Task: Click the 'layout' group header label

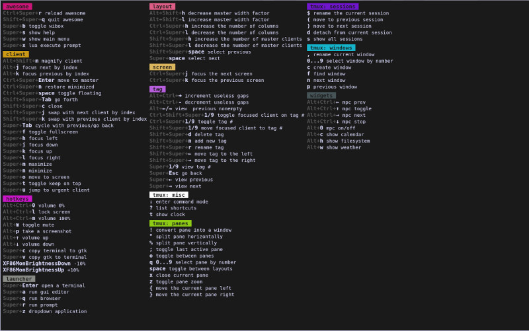Action: (x=162, y=7)
